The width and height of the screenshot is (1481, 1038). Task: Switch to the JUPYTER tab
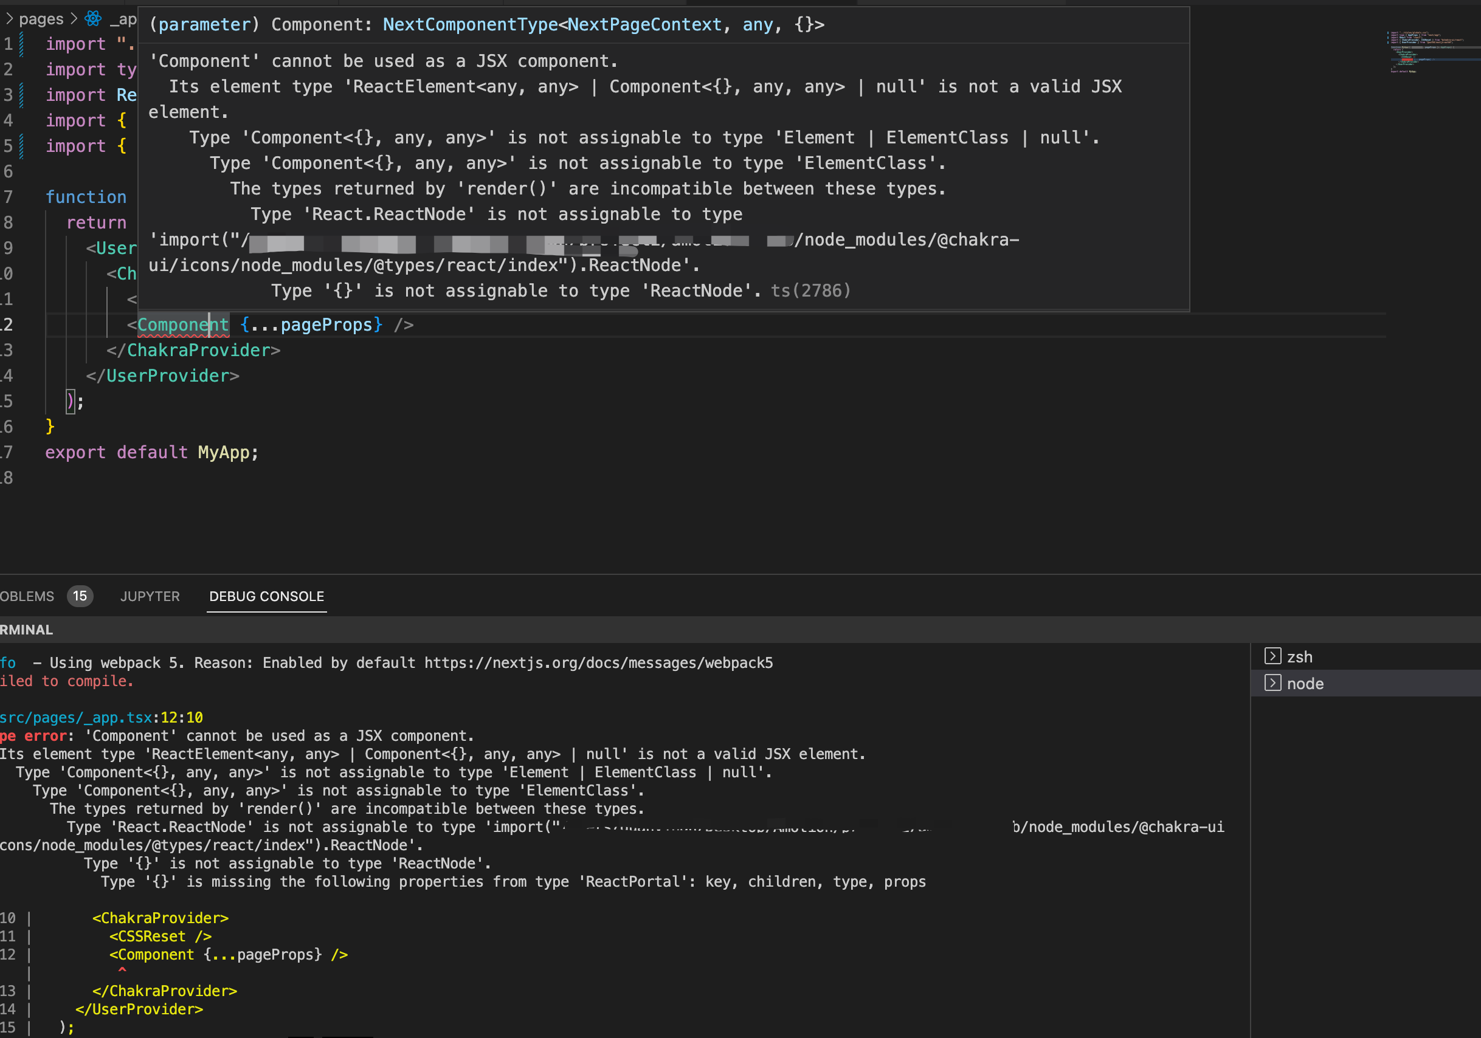pyautogui.click(x=150, y=596)
